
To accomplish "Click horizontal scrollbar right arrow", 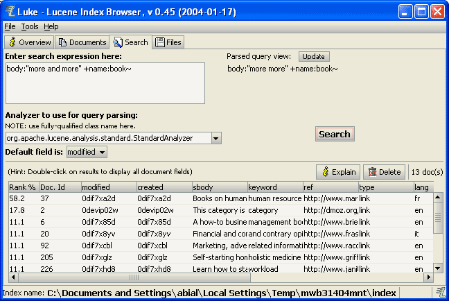I will tap(429, 277).
